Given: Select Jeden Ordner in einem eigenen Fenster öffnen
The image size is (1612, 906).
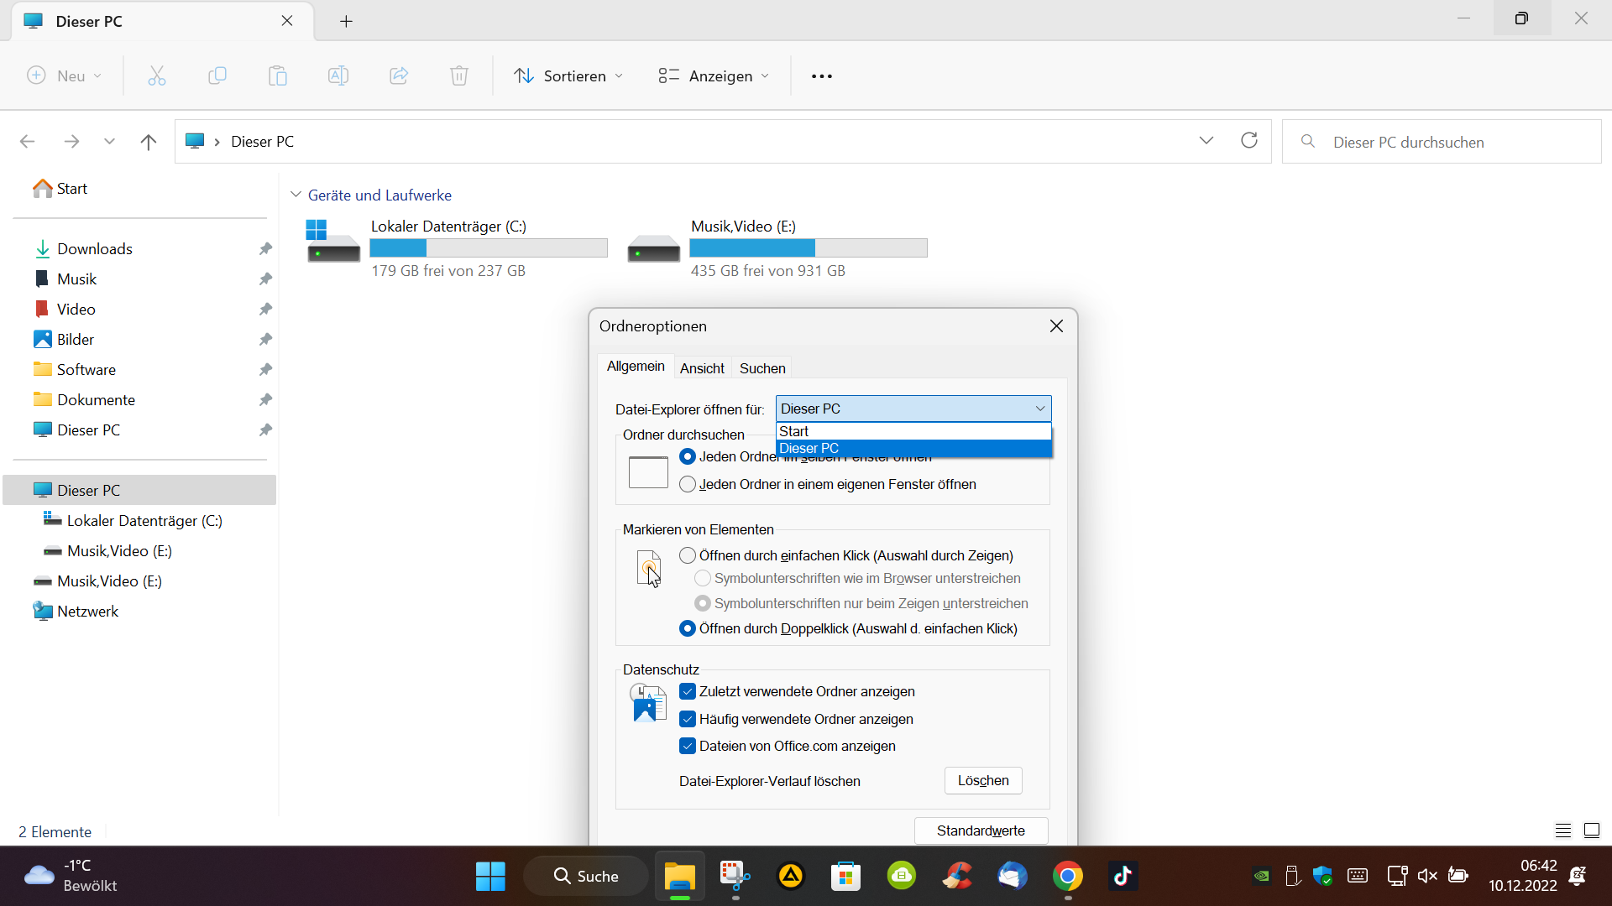Looking at the screenshot, I should point(687,484).
